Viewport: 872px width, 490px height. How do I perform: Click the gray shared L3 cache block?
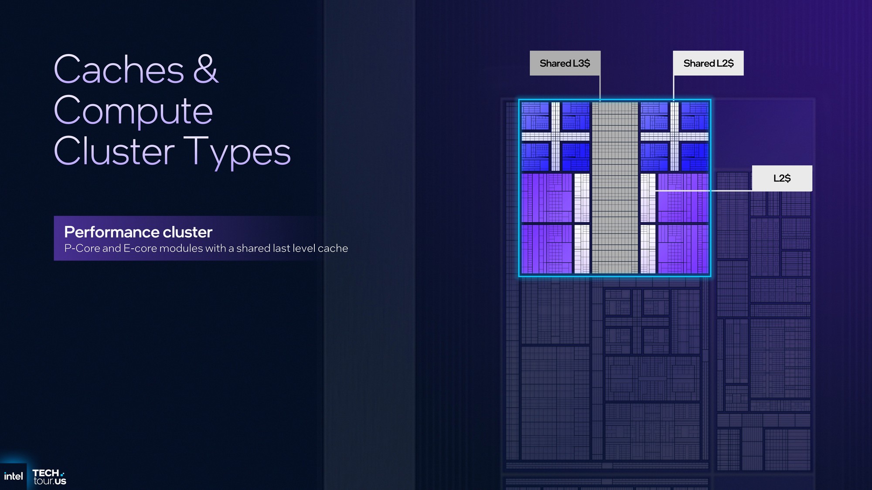coord(615,188)
